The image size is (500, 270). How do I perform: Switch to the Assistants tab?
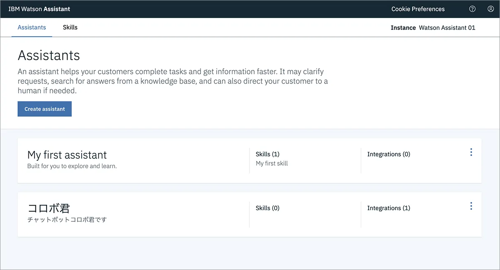[32, 27]
